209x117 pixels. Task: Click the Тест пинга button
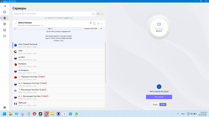pos(159,97)
